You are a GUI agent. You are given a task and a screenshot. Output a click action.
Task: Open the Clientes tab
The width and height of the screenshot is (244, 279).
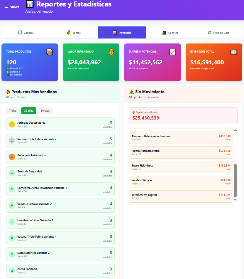[x=170, y=33]
